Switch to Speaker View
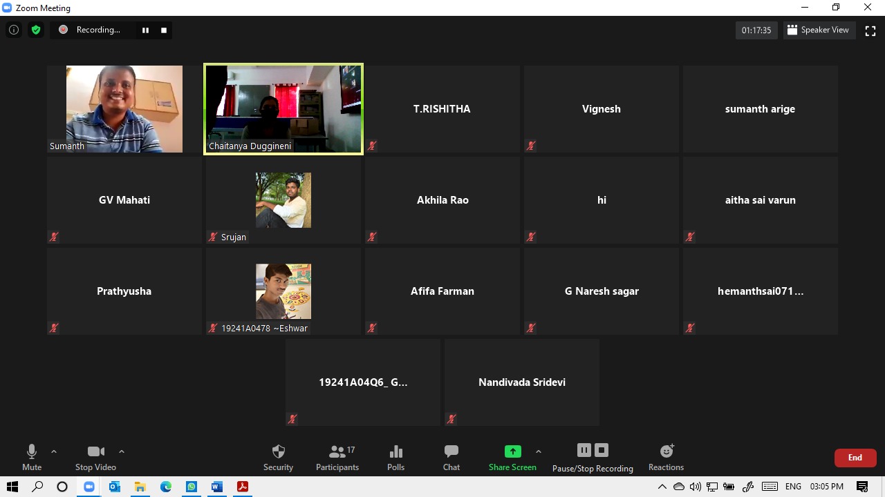The width and height of the screenshot is (885, 497). pyautogui.click(x=818, y=30)
